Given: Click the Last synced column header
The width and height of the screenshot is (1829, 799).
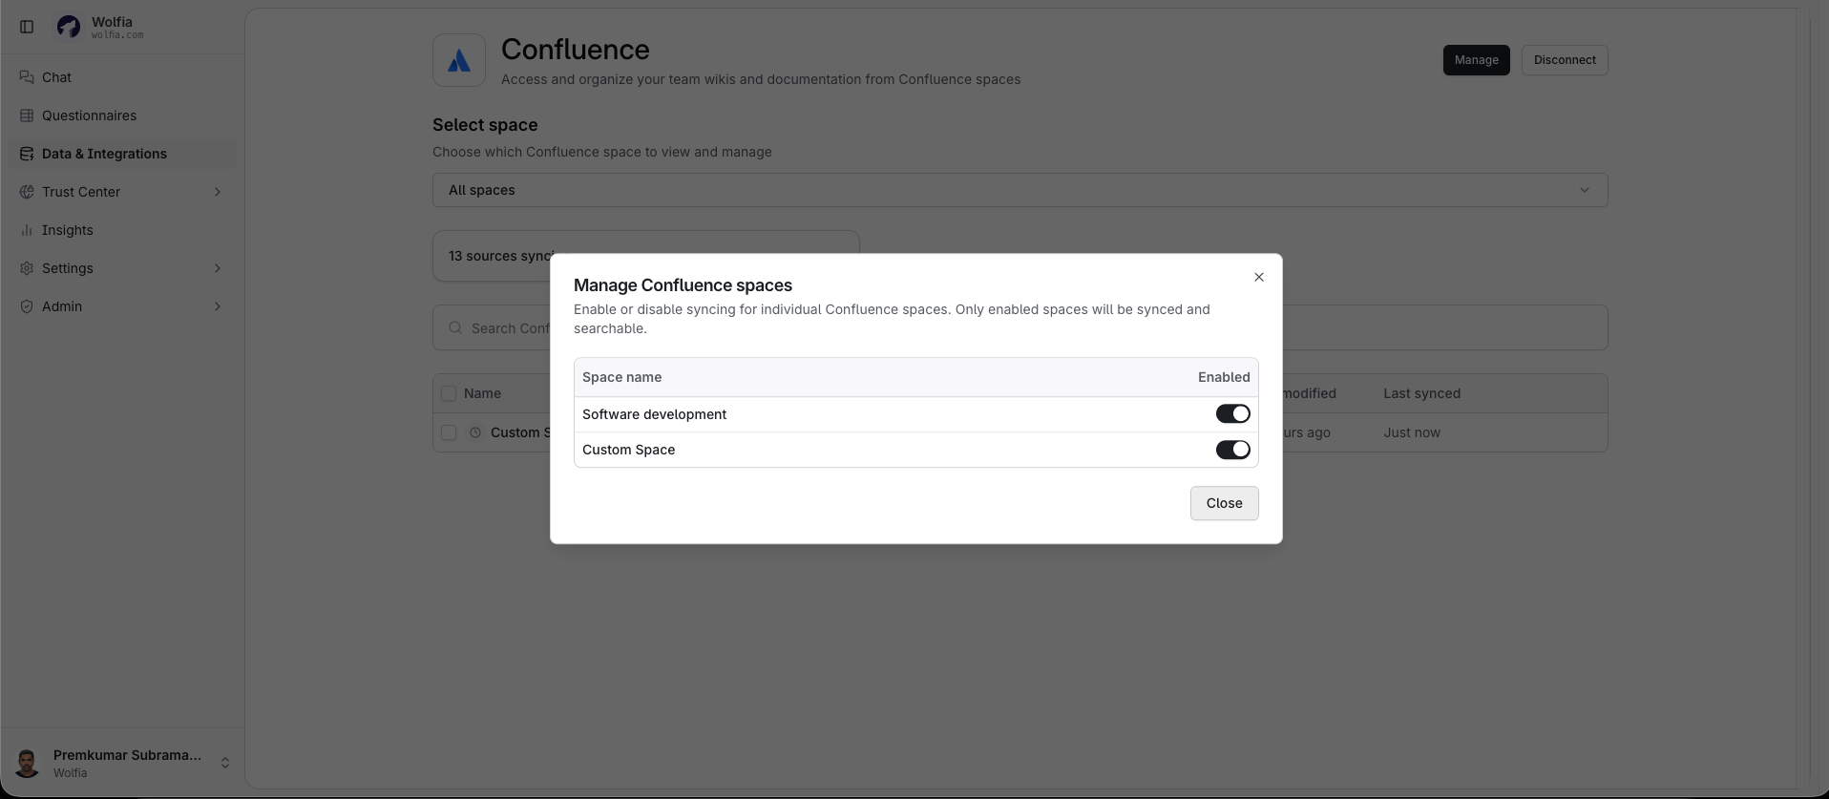Looking at the screenshot, I should (x=1421, y=393).
